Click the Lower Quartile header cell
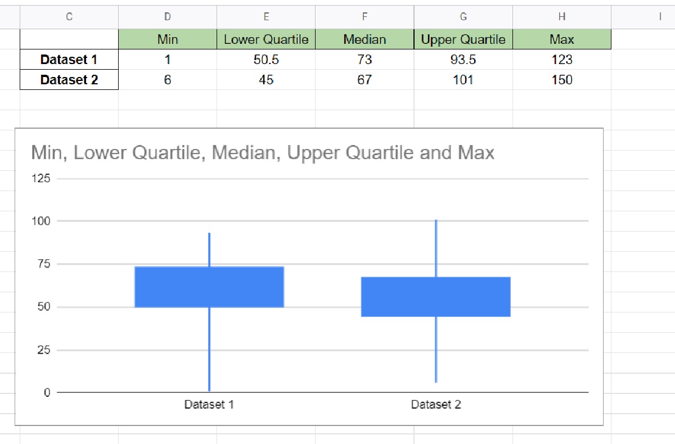The height and width of the screenshot is (444, 675). pyautogui.click(x=266, y=39)
